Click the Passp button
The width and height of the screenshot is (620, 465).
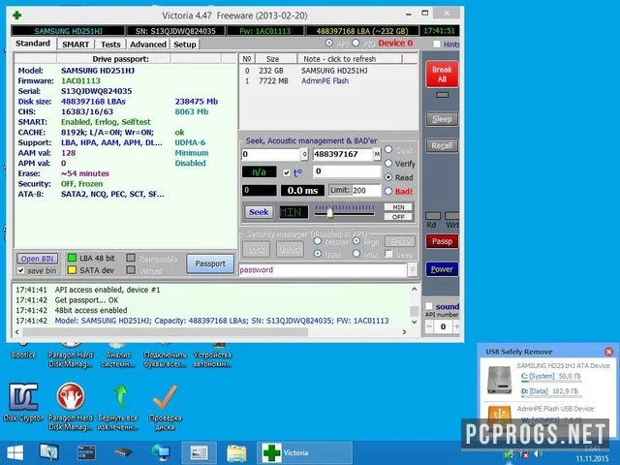442,241
